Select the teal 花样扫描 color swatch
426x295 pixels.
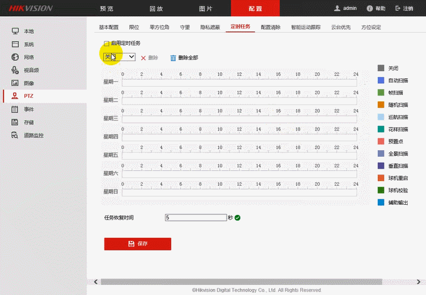point(381,129)
